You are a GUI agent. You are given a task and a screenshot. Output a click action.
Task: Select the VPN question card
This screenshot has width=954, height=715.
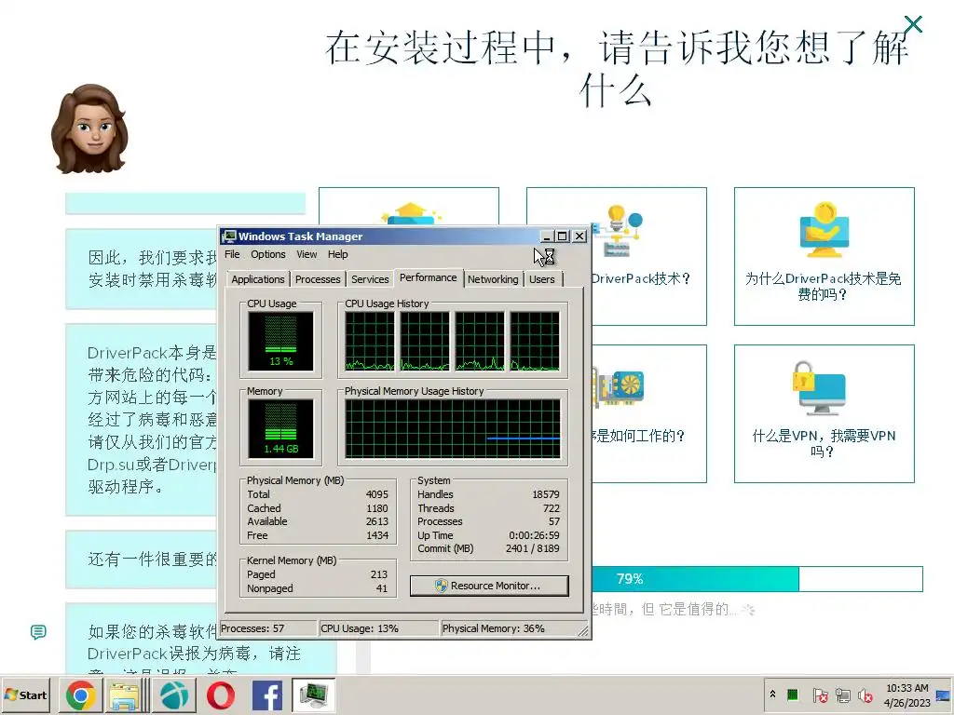pos(824,413)
